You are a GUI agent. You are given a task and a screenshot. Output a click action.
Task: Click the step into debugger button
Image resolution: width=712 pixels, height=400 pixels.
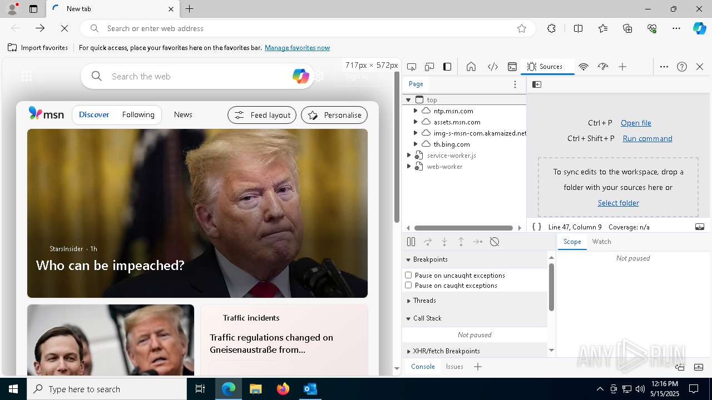point(444,242)
